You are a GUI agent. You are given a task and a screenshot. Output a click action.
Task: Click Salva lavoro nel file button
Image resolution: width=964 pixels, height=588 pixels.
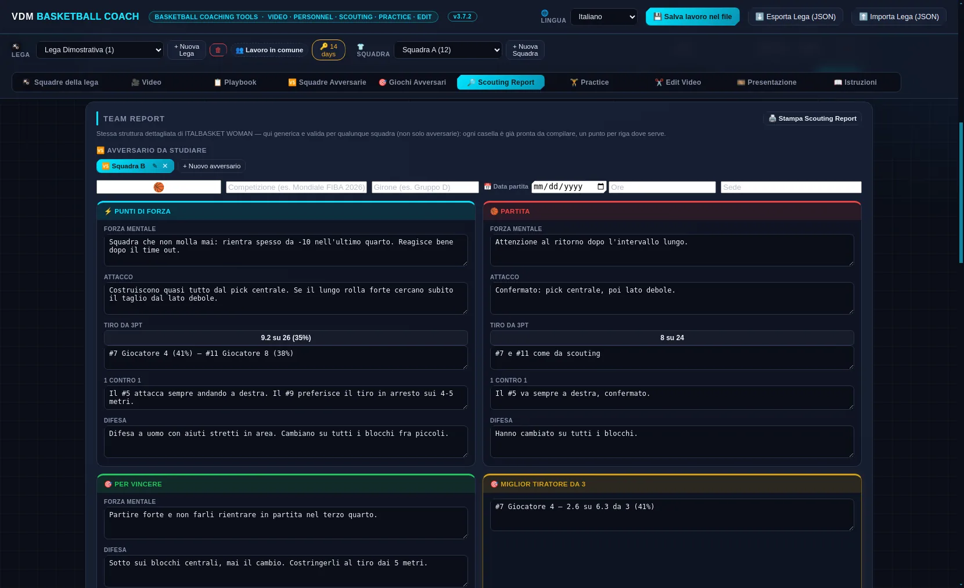tap(693, 17)
